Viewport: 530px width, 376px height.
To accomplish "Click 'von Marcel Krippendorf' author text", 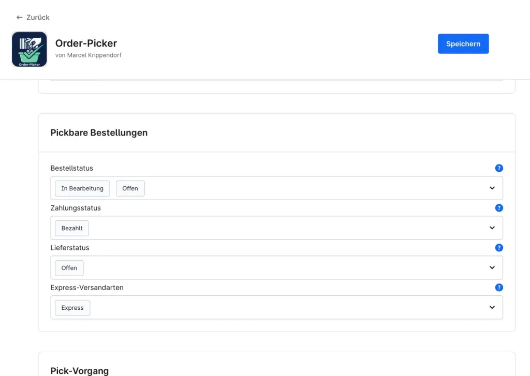I will [x=89, y=55].
